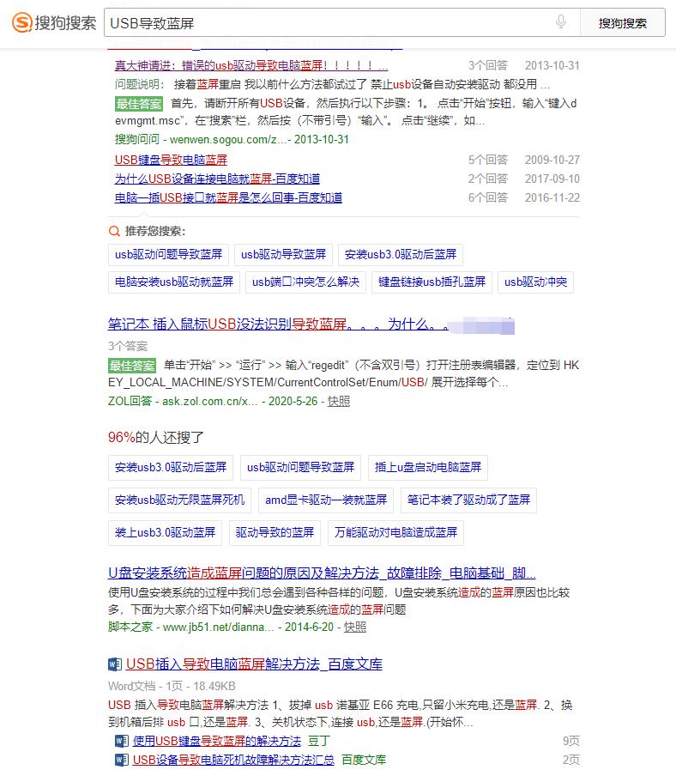Click the Sogou logo icon
676x776 pixels.
coord(21,23)
